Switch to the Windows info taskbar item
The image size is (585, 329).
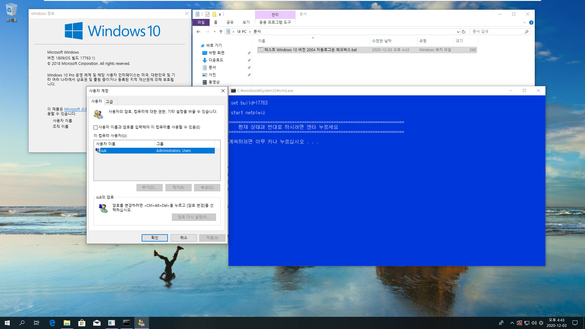[112, 323]
